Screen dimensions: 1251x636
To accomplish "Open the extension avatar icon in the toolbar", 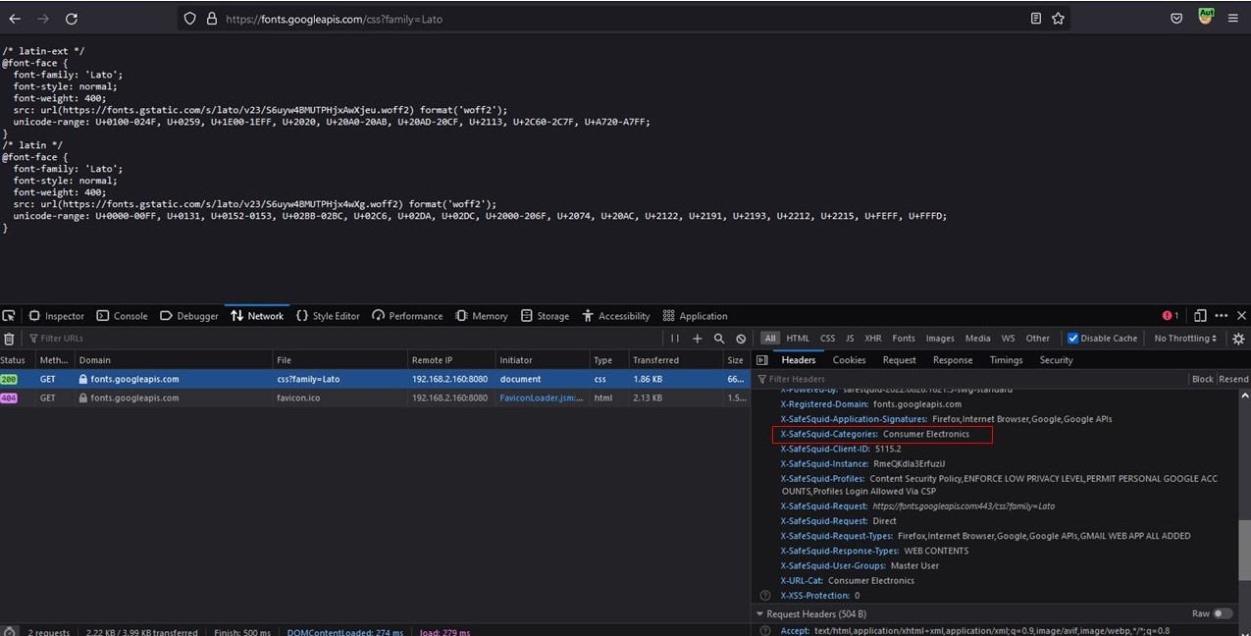I will pyautogui.click(x=1205, y=17).
